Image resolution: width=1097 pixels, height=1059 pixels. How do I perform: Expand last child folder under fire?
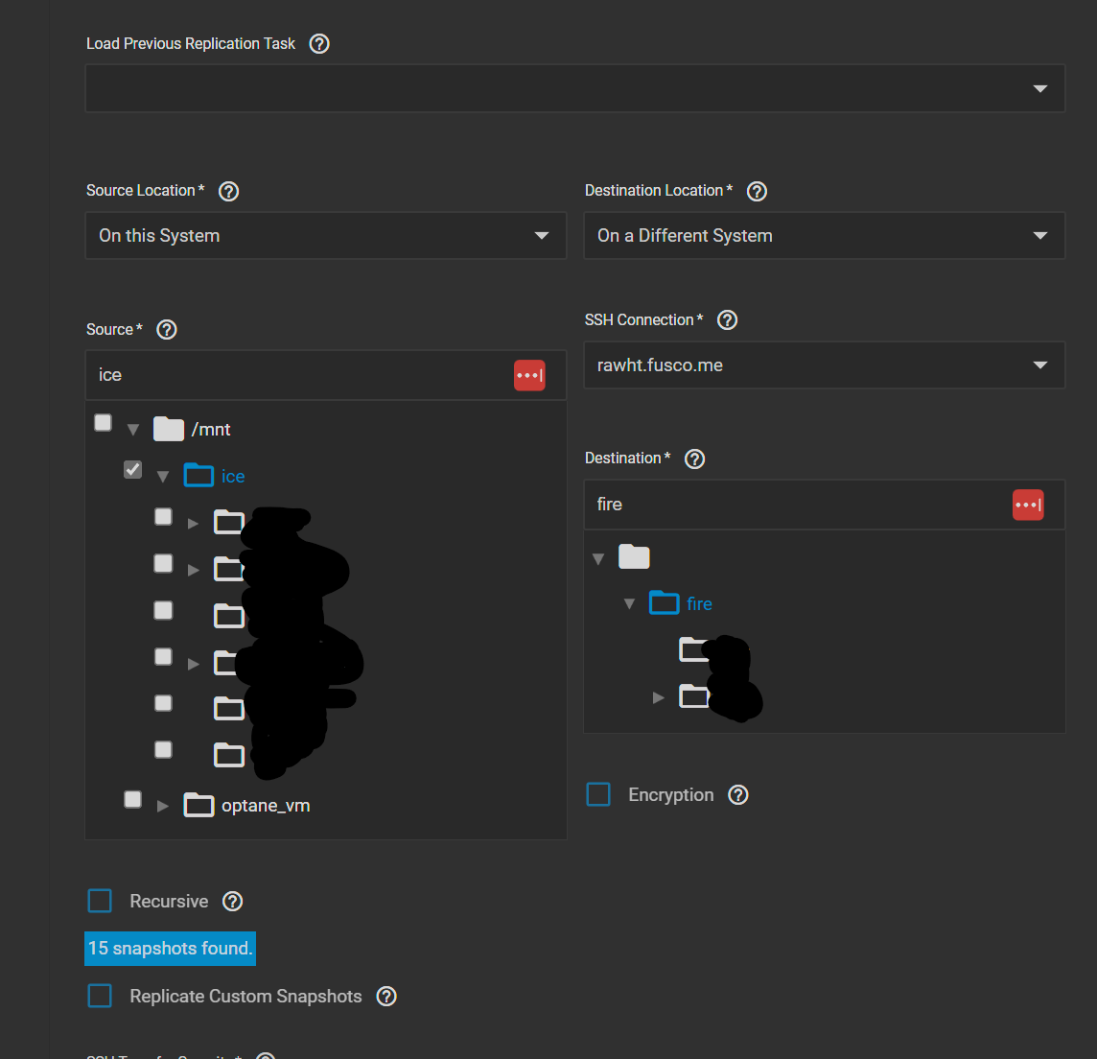pyautogui.click(x=659, y=697)
